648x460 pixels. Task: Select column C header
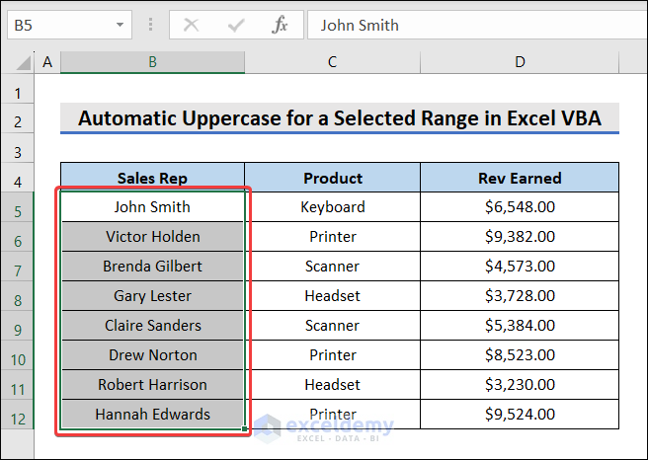point(332,62)
